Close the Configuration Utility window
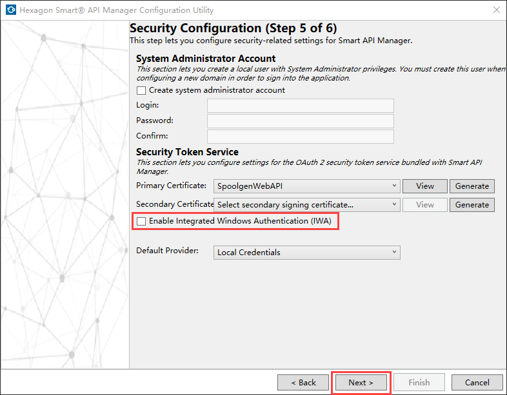This screenshot has height=395, width=507. pyautogui.click(x=496, y=10)
